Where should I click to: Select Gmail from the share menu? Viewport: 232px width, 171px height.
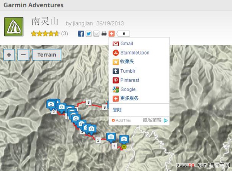126,43
